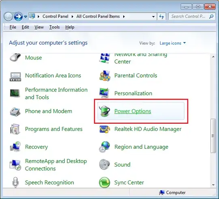This screenshot has height=199, width=219.
Task: Open the File menu
Action: (x=13, y=27)
